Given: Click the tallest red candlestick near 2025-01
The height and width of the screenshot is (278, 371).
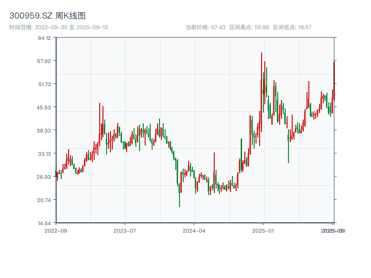Looking at the screenshot, I should click(262, 93).
